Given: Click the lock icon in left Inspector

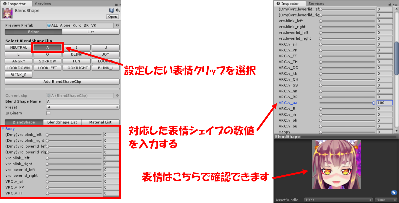Looking at the screenshot, I should pos(116,4).
